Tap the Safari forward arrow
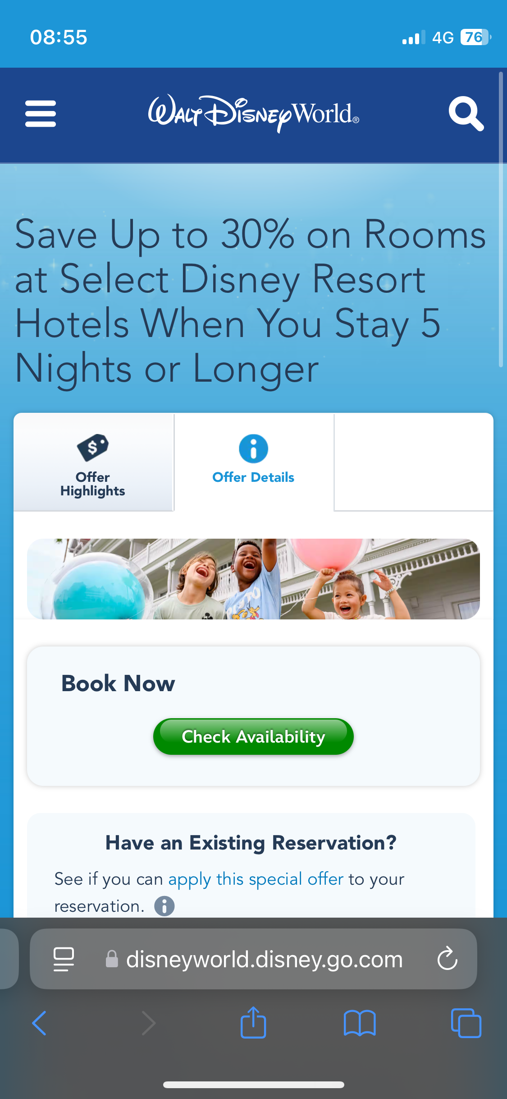507x1099 pixels. click(149, 1023)
